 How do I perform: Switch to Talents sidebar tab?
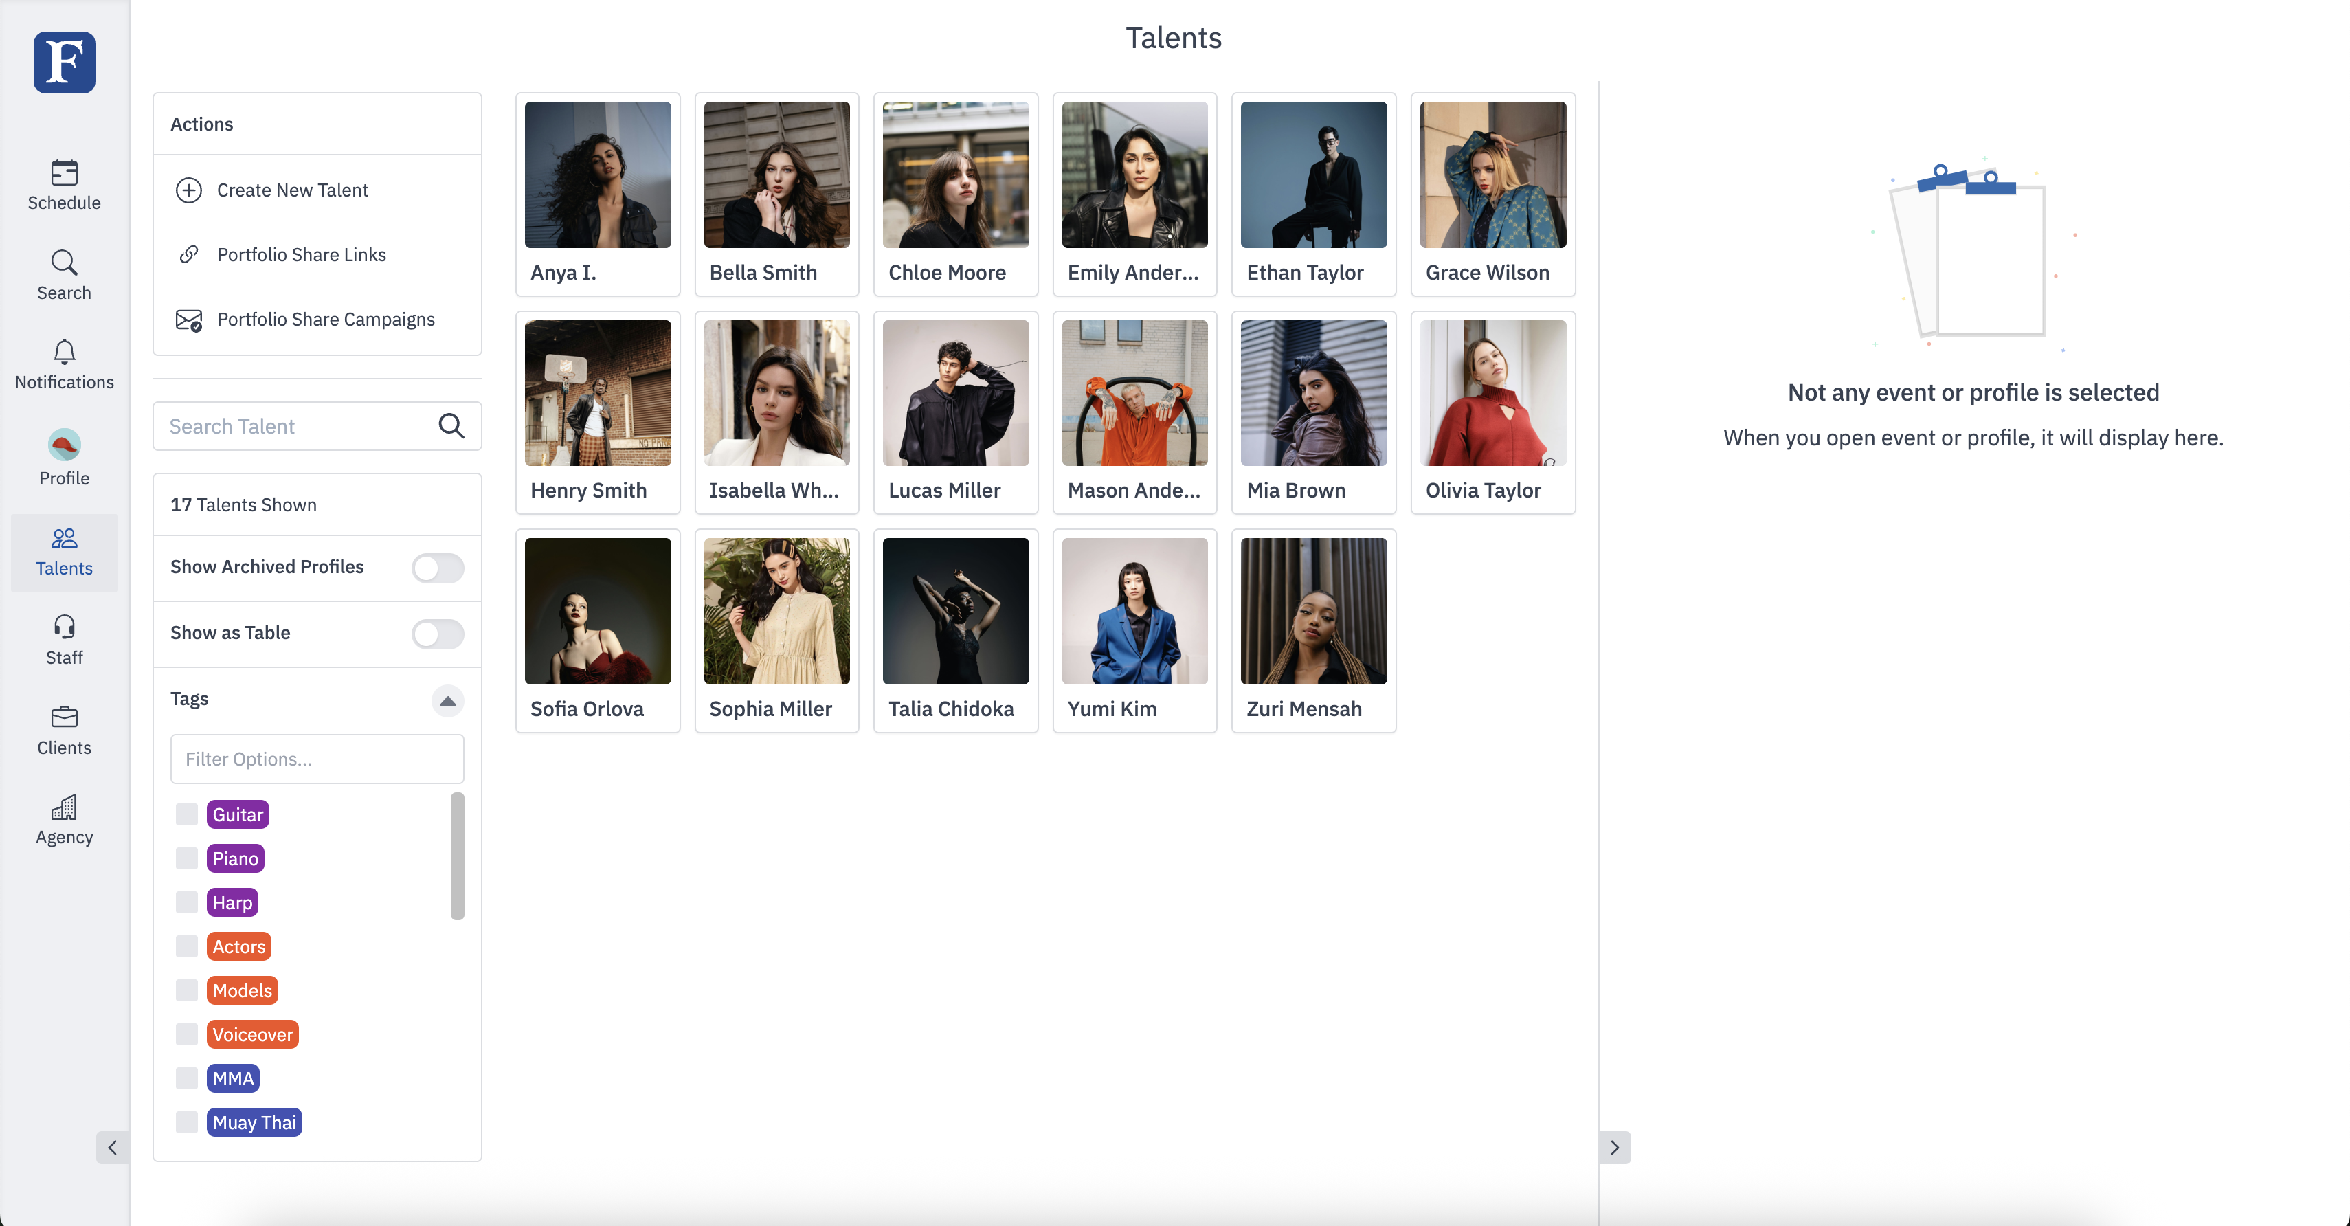[64, 552]
